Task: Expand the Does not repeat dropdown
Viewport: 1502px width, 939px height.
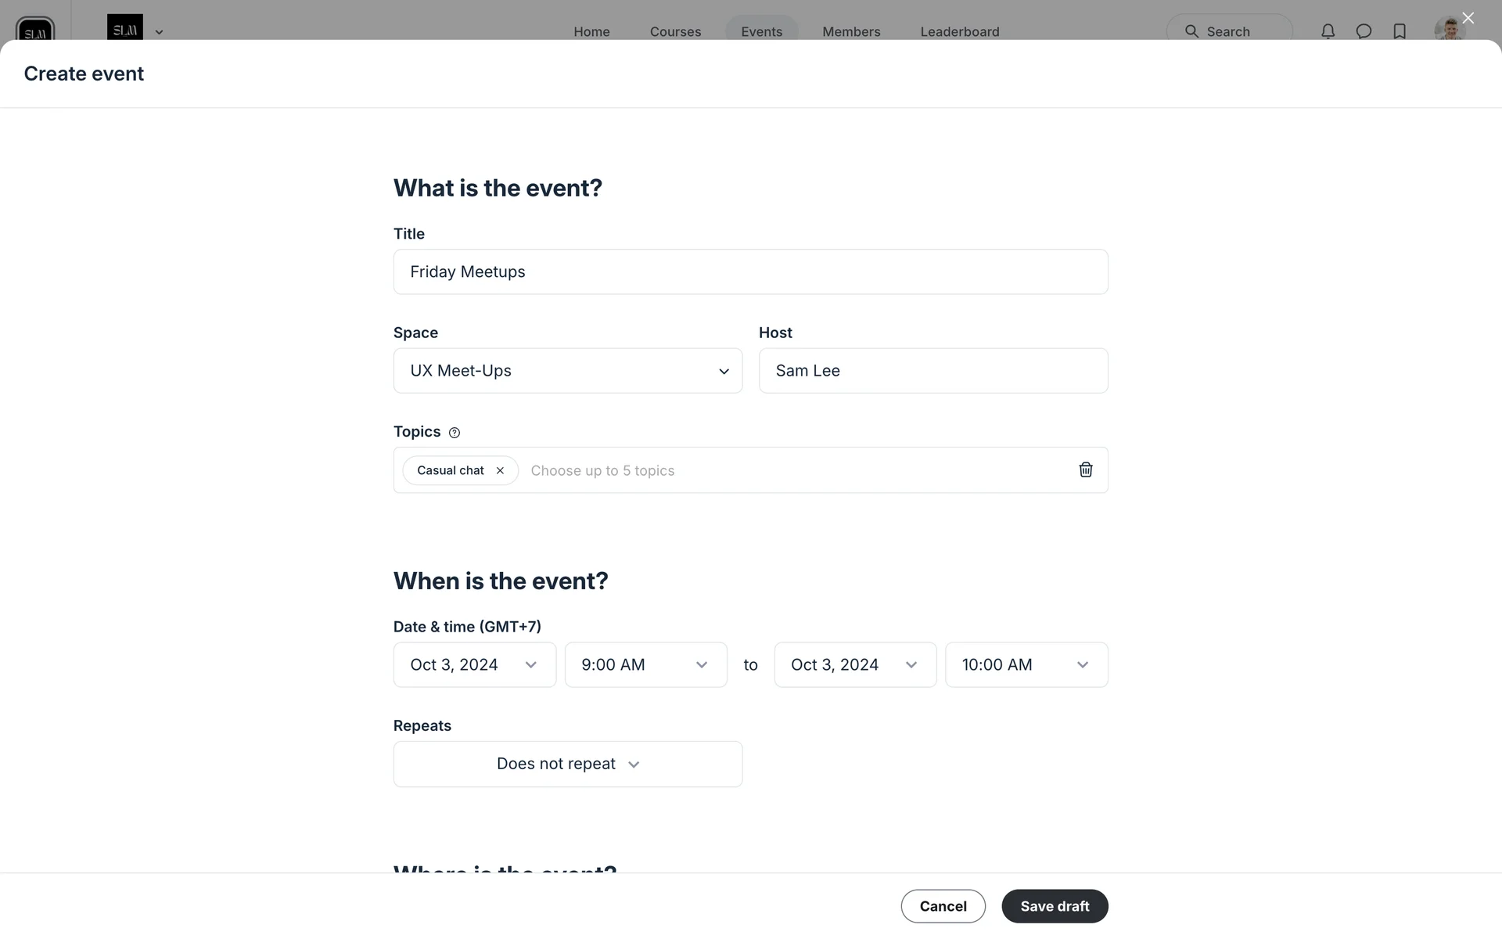Action: point(567,764)
